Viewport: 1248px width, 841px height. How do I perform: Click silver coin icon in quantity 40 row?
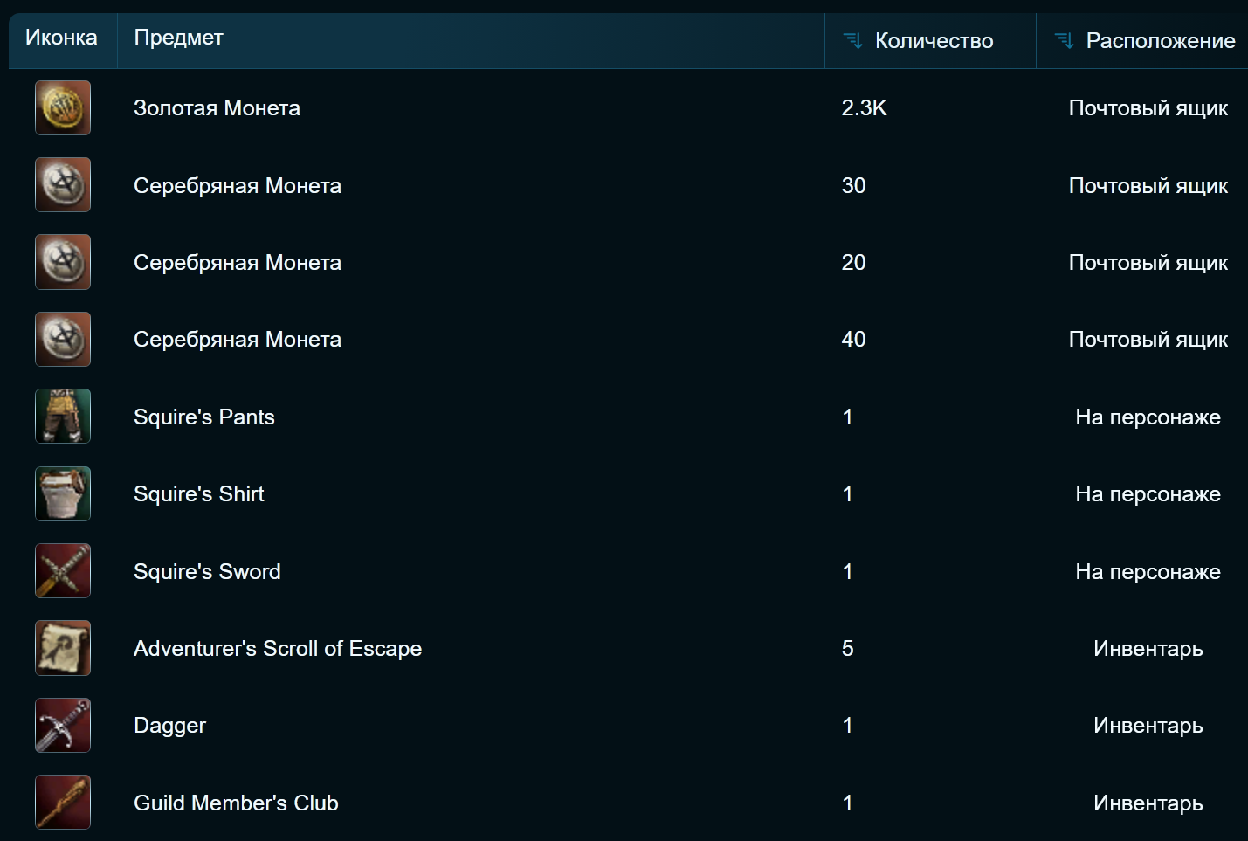tap(63, 340)
